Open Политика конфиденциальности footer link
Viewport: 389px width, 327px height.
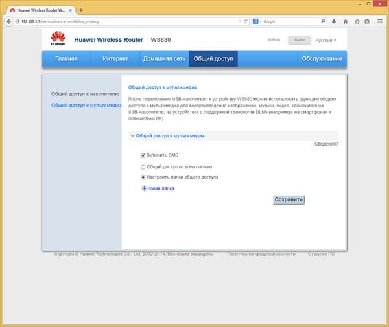click(x=261, y=254)
